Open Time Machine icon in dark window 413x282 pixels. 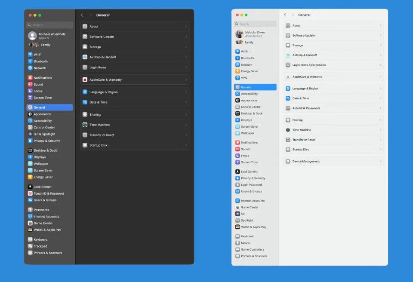coord(85,125)
